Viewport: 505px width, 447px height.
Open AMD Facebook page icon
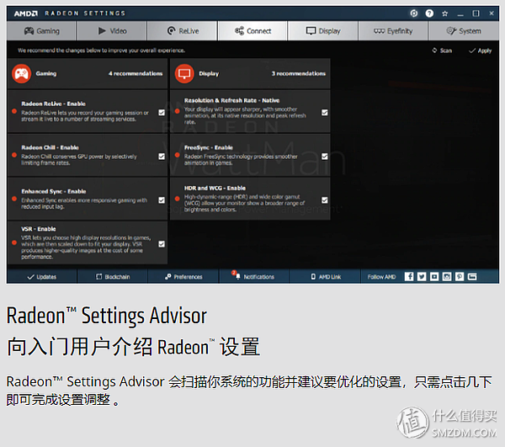point(409,276)
